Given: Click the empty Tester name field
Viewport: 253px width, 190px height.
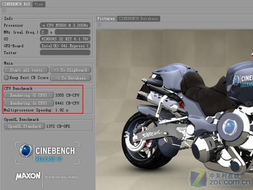Looking at the screenshot, I should click(x=65, y=53).
